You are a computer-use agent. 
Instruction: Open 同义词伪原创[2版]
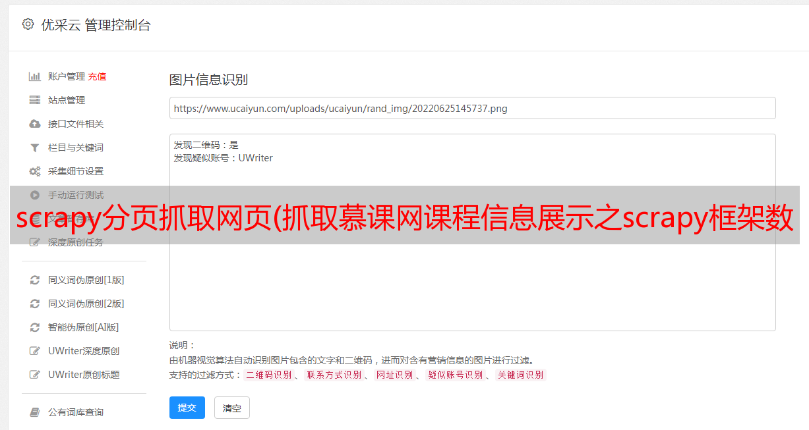(86, 304)
